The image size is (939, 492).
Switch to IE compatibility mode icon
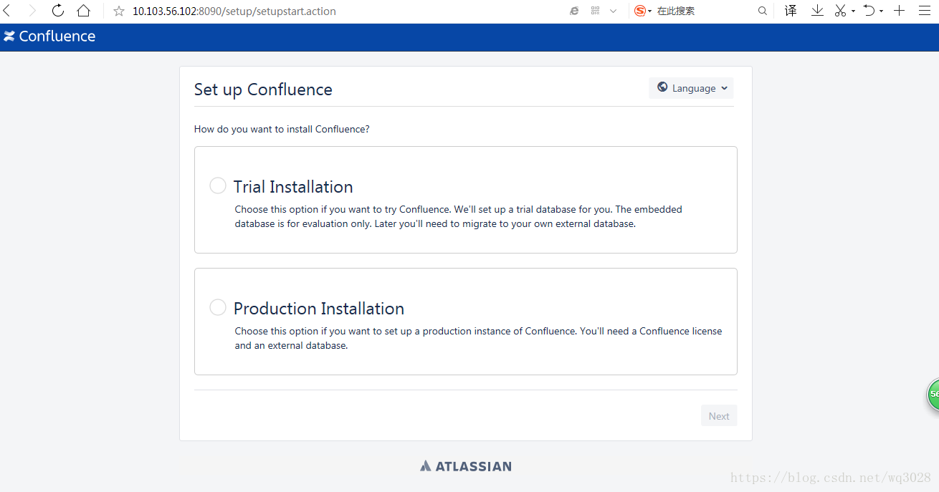point(574,11)
